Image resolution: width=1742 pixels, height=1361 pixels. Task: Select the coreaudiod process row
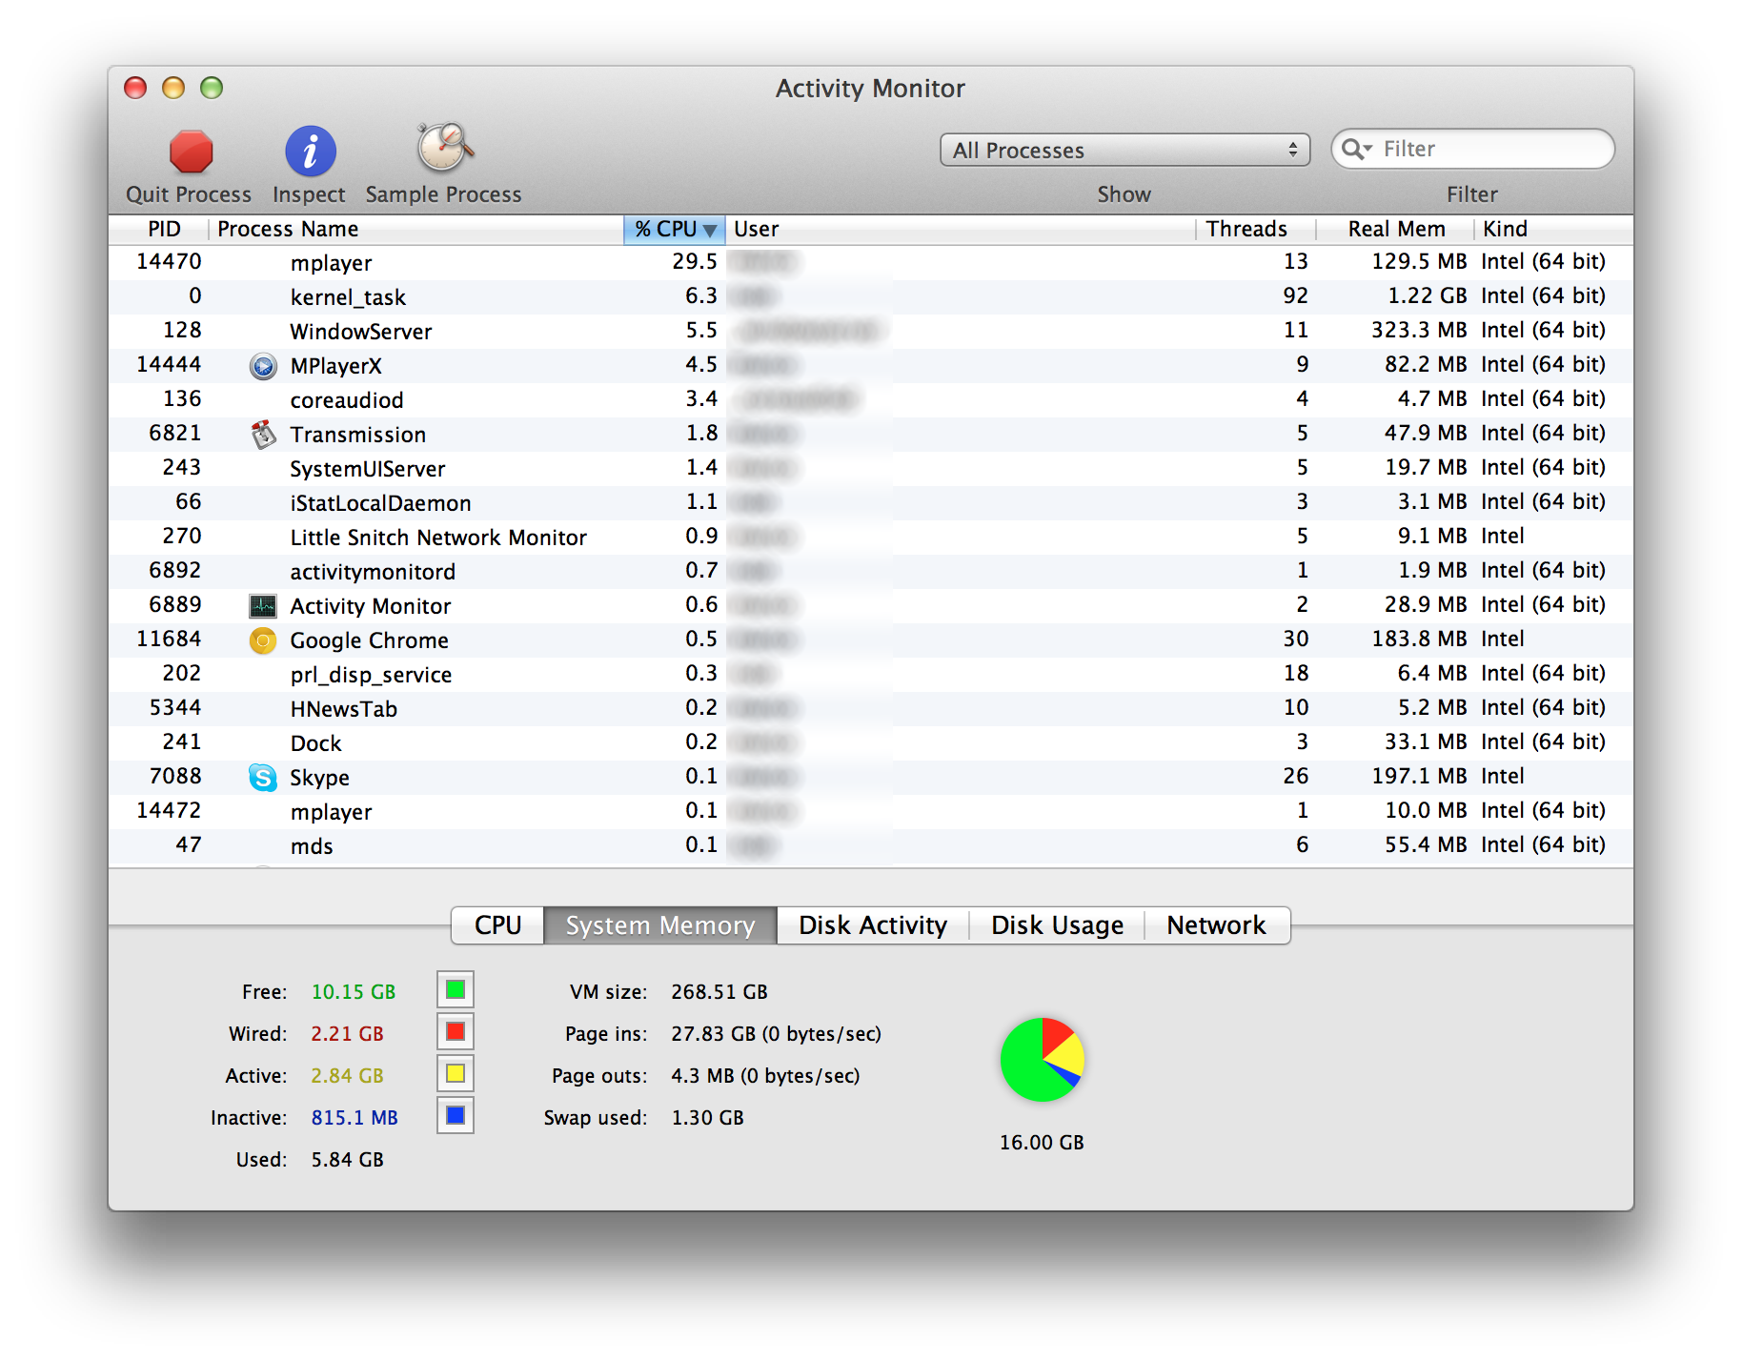point(871,399)
